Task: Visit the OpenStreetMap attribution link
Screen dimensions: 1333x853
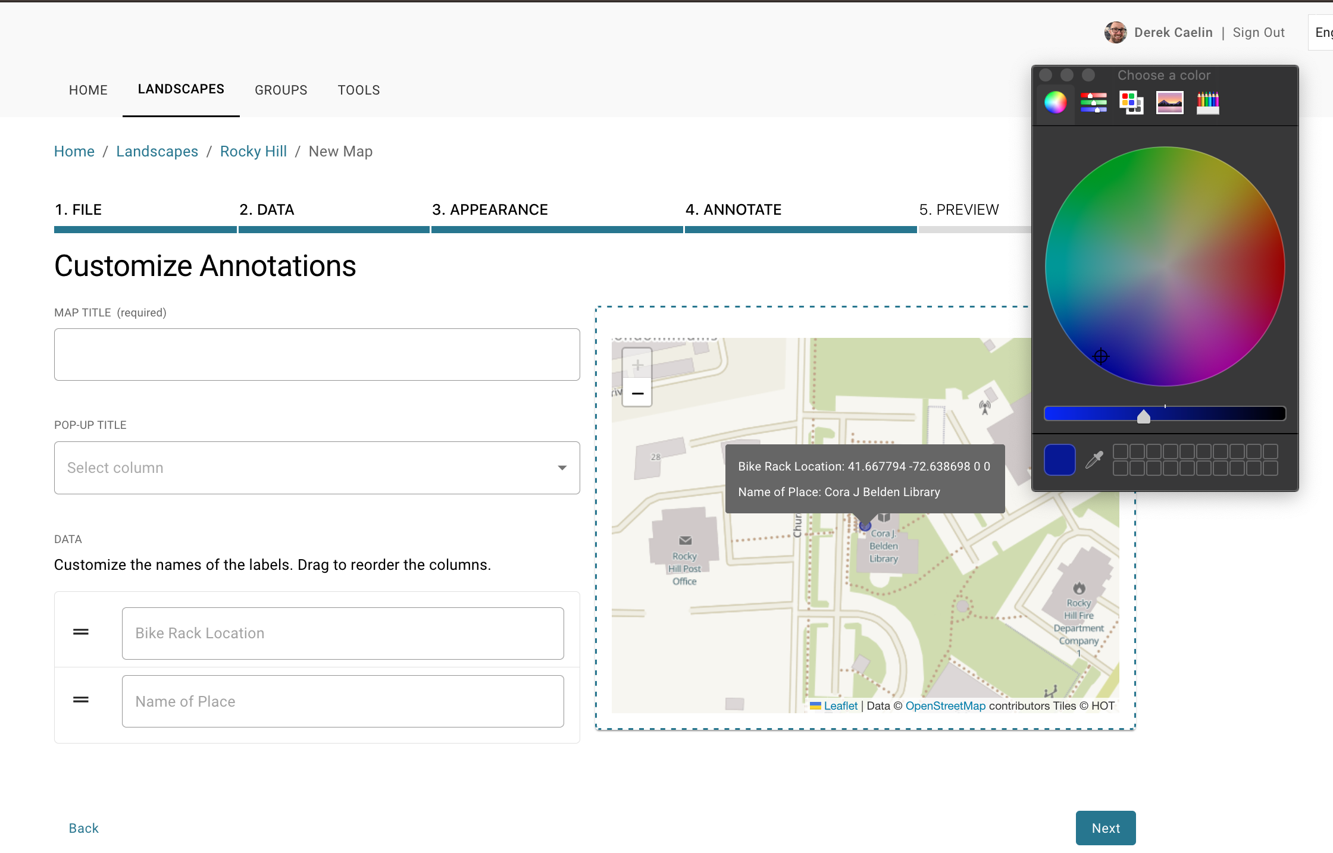Action: (x=945, y=705)
